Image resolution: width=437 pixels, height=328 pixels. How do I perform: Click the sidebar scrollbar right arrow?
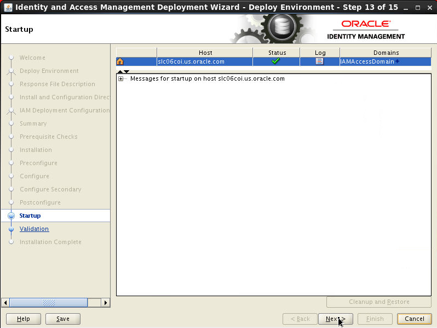[105, 303]
